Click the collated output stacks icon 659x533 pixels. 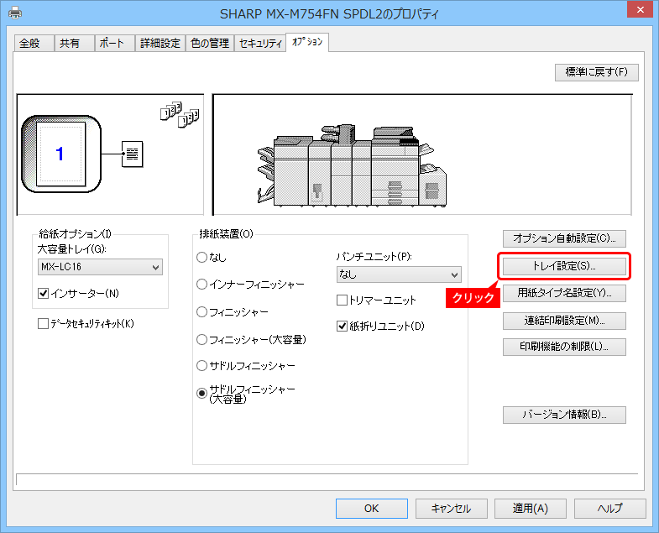click(179, 116)
